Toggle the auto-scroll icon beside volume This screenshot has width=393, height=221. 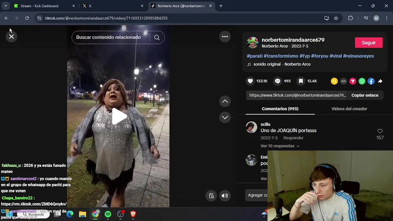211,196
